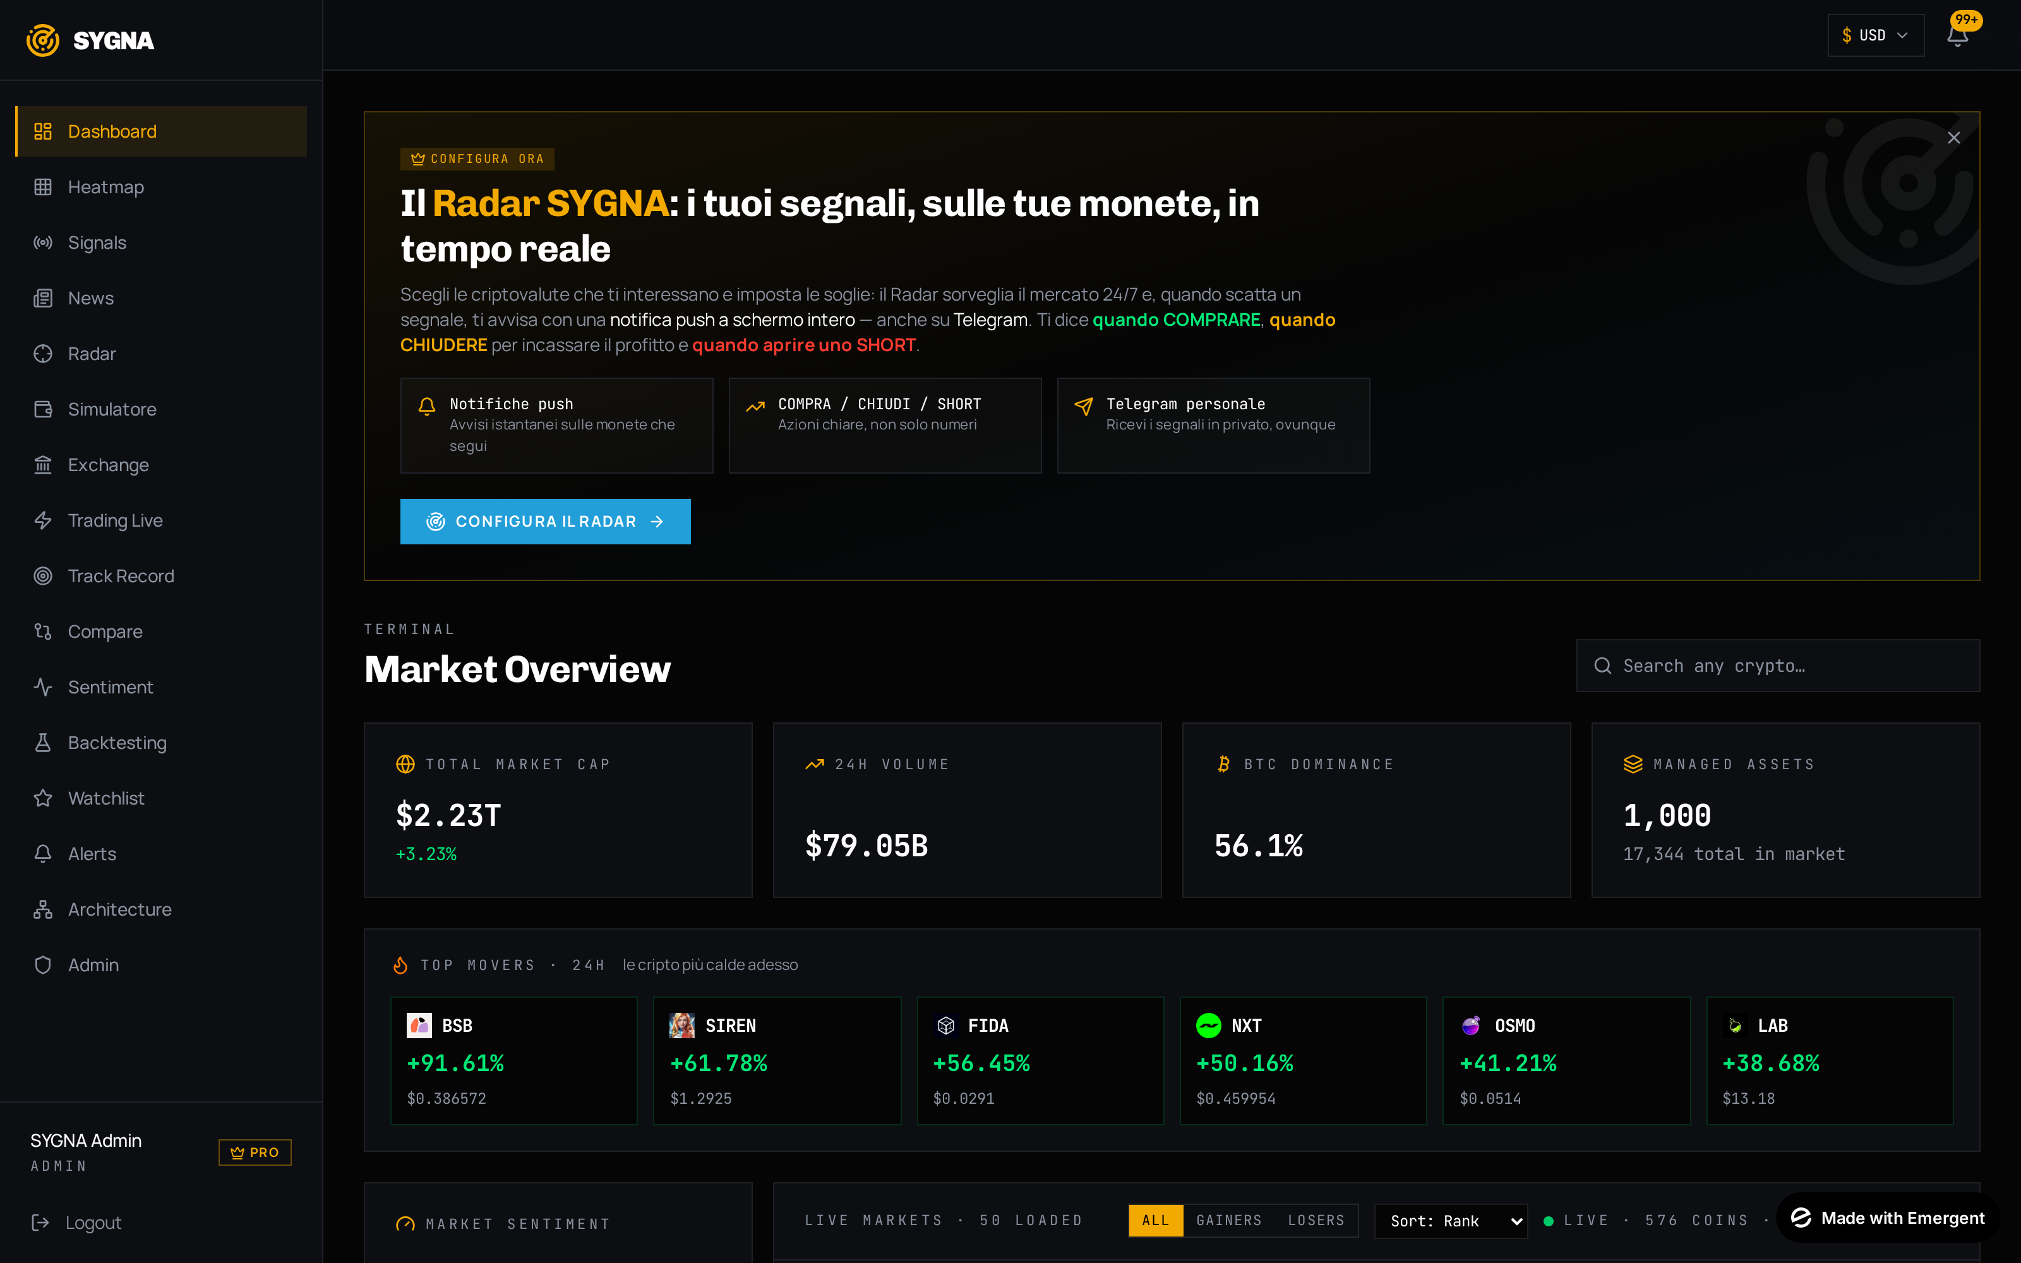Click the Managed Assets layers icon
This screenshot has width=2021, height=1263.
coord(1633,764)
